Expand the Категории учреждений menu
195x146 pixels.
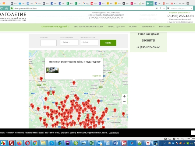coord(55,27)
